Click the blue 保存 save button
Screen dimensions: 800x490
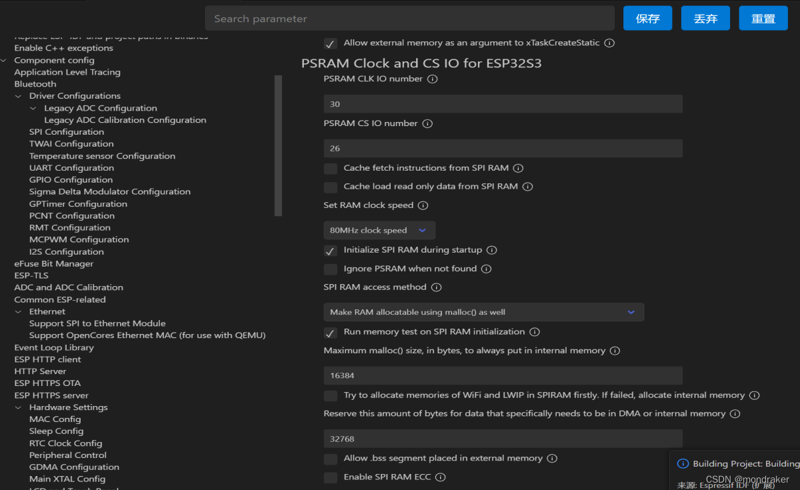point(647,19)
